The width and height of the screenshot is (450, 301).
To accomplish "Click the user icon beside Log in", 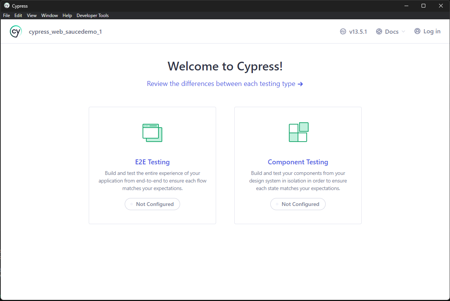I will click(417, 31).
